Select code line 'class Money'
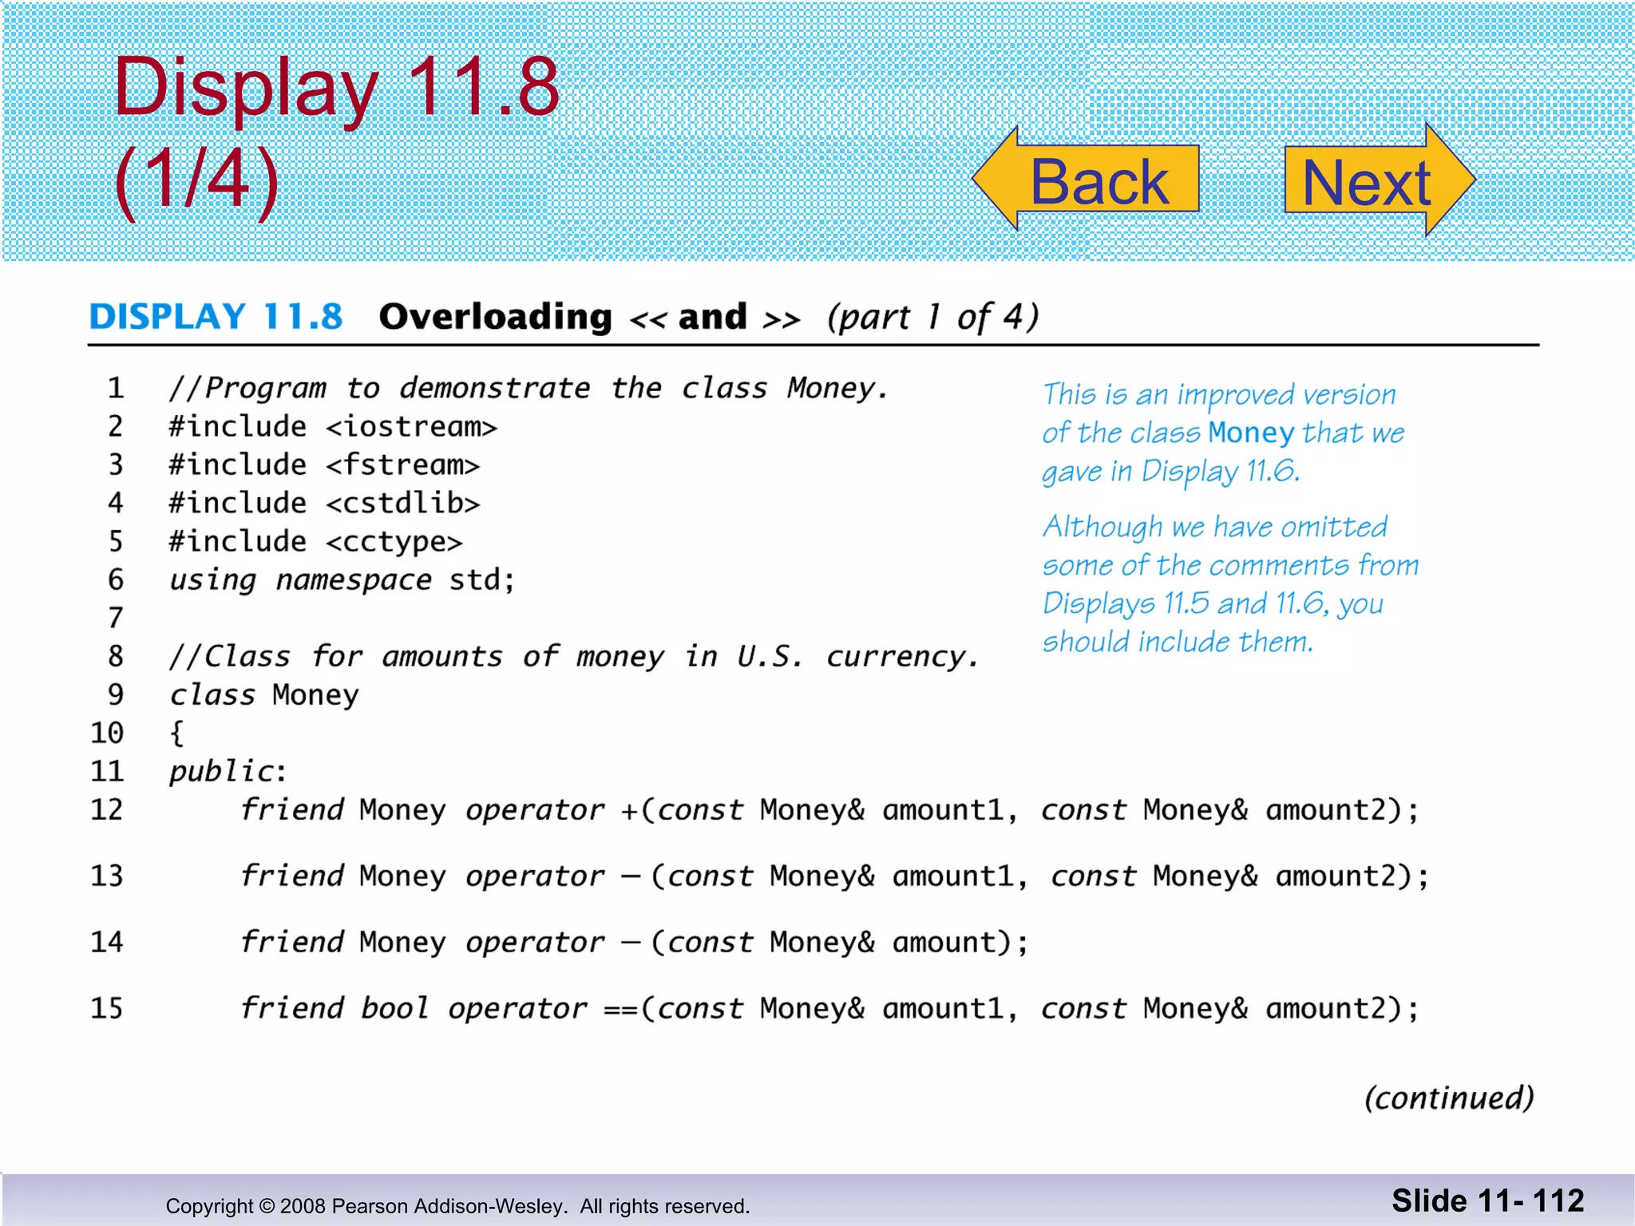Viewport: 1635px width, 1226px height. point(264,694)
